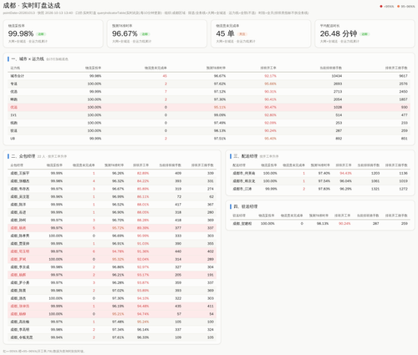Click the value 2054

pos(338,99)
